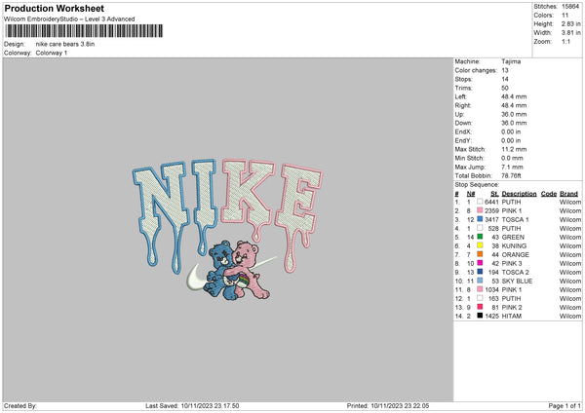The height and width of the screenshot is (413, 585).
Task: Pick the SKY BLUE color swatch
Action: coord(480,281)
